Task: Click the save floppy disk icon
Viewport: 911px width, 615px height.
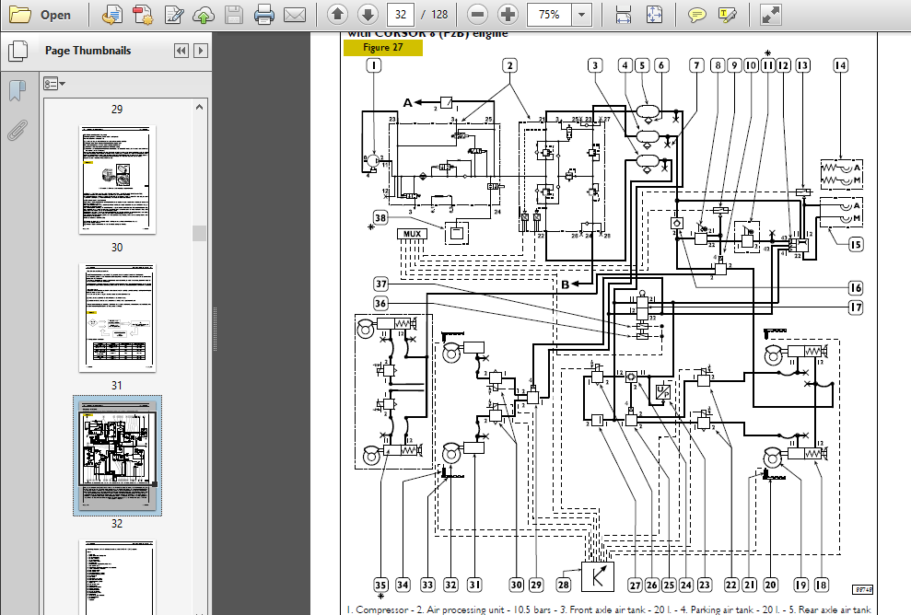Action: pos(234,15)
